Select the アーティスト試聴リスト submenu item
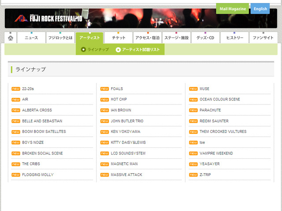Screen dimensions: 282x211 (138, 50)
